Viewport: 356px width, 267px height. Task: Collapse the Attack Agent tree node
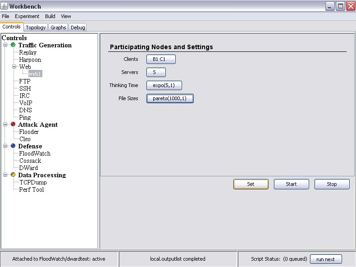(x=5, y=124)
